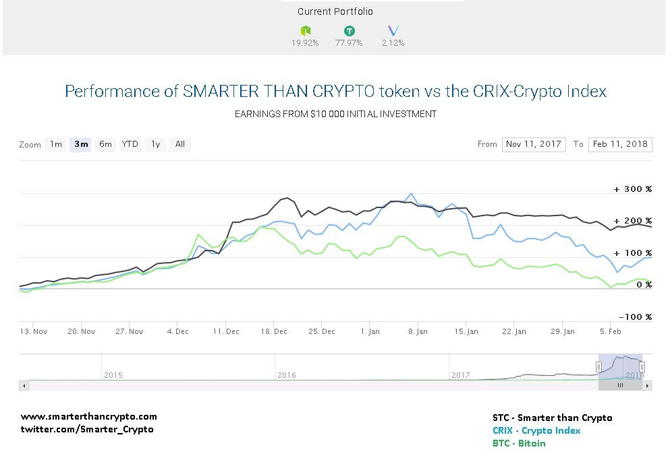Set chart zoom to 1m
The image size is (668, 460).
pos(56,145)
